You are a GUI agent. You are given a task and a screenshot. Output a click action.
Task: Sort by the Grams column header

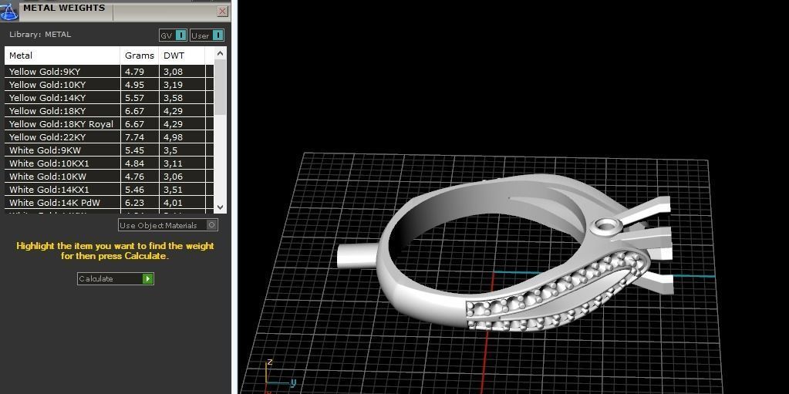coord(140,56)
